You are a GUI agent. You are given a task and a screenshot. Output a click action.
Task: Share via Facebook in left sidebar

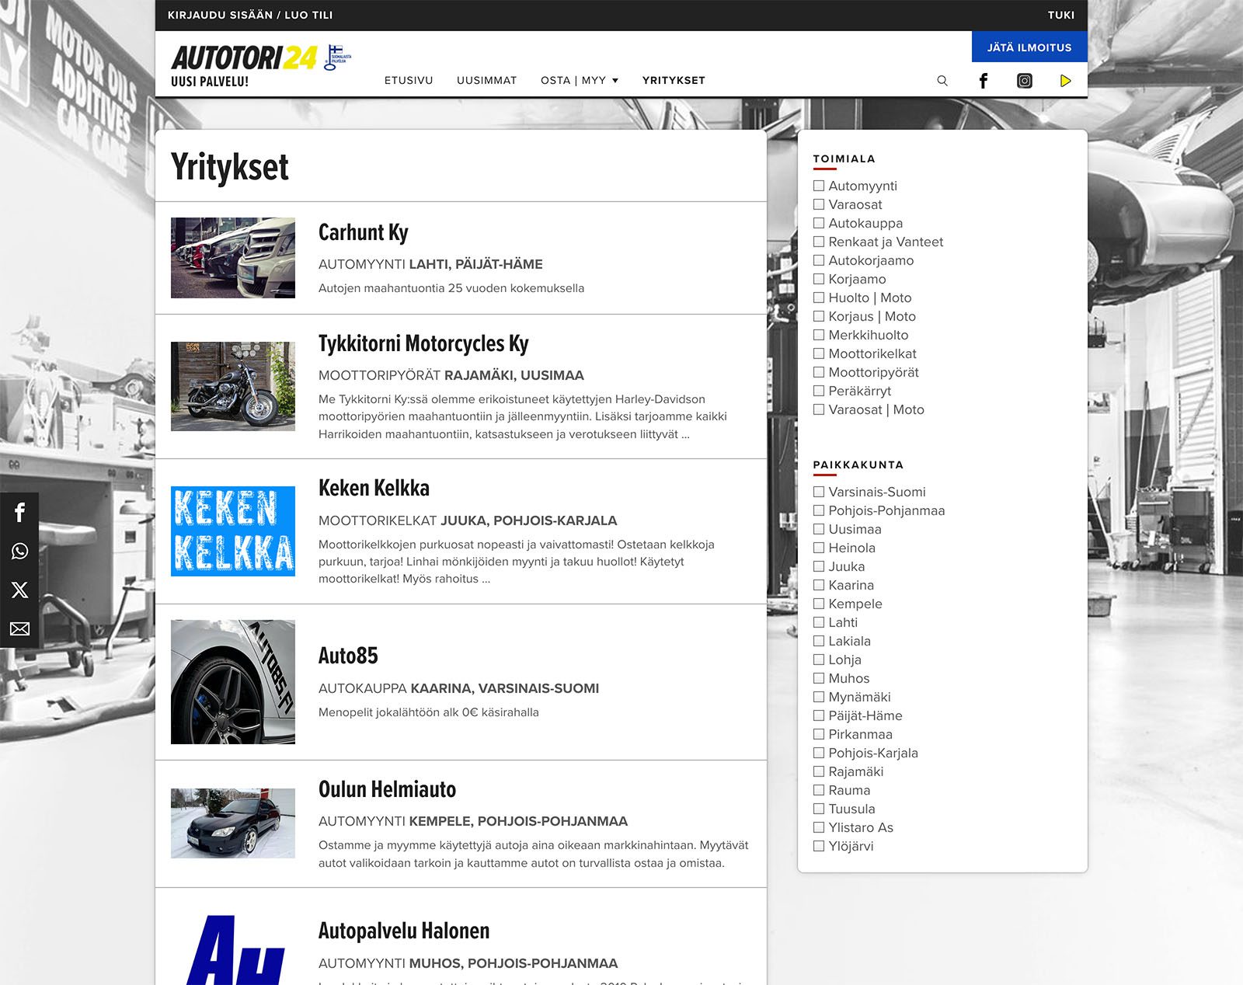(x=19, y=512)
